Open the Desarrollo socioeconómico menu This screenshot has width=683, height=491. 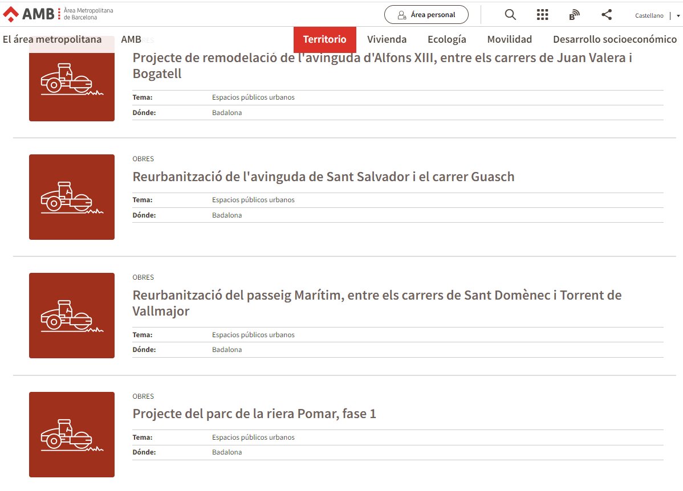(615, 39)
